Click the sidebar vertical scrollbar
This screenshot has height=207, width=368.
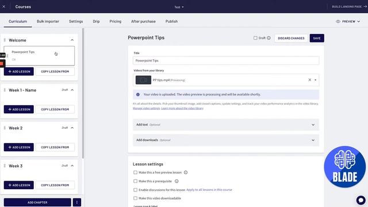(x=83, y=94)
